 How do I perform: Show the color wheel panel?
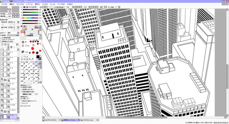[22, 7]
